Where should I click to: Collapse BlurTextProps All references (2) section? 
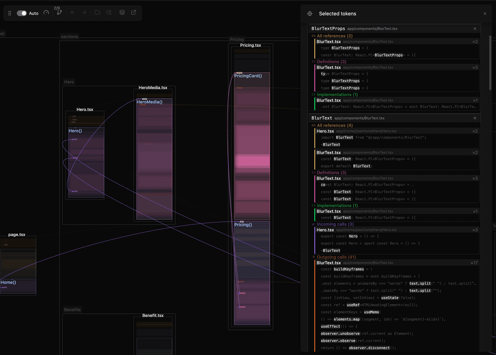coord(334,36)
